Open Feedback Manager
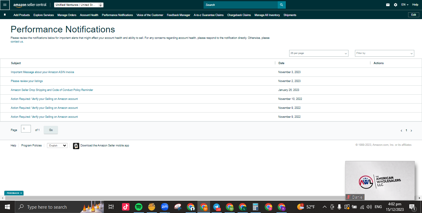Image resolution: width=422 pixels, height=213 pixels. point(179,15)
